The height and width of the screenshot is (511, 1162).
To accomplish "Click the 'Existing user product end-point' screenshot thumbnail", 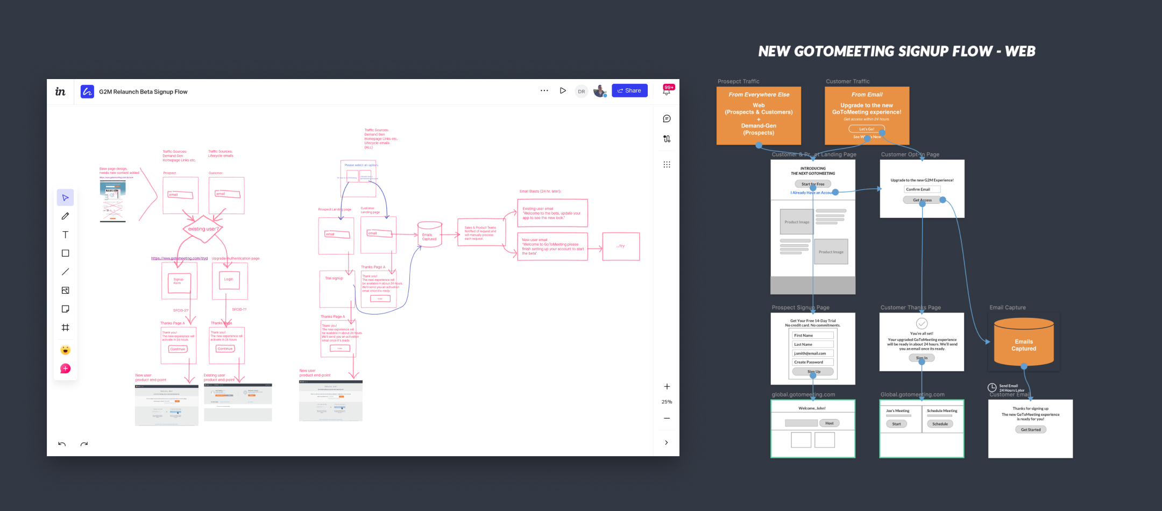I will 238,402.
